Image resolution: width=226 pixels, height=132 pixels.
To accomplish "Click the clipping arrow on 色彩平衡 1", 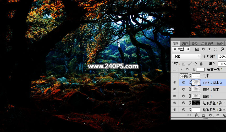I will (182, 69).
